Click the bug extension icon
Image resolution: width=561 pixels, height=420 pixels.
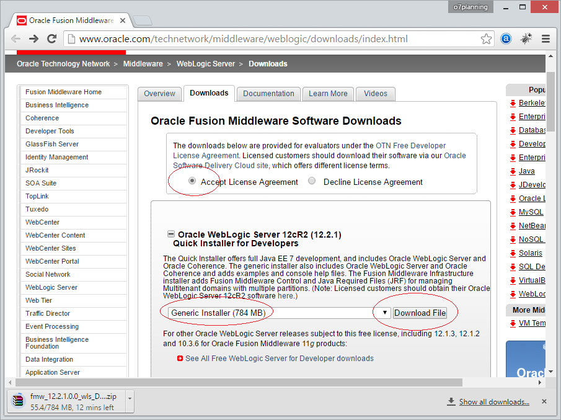tap(526, 38)
